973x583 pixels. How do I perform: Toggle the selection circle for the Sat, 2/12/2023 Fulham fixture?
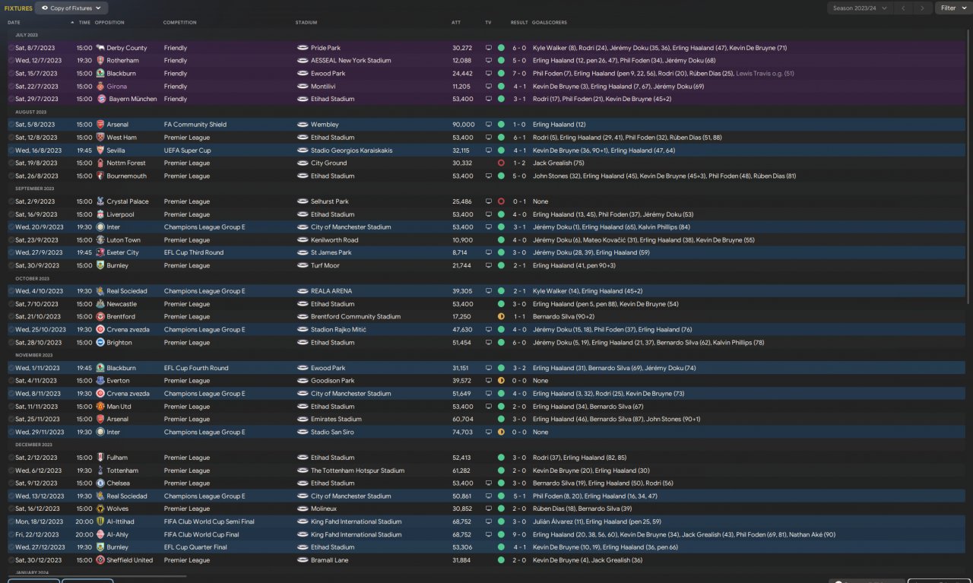click(x=11, y=458)
